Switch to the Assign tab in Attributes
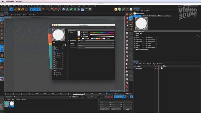Image resolution: width=201 pixels, height=113 pixels. pyautogui.click(x=167, y=16)
